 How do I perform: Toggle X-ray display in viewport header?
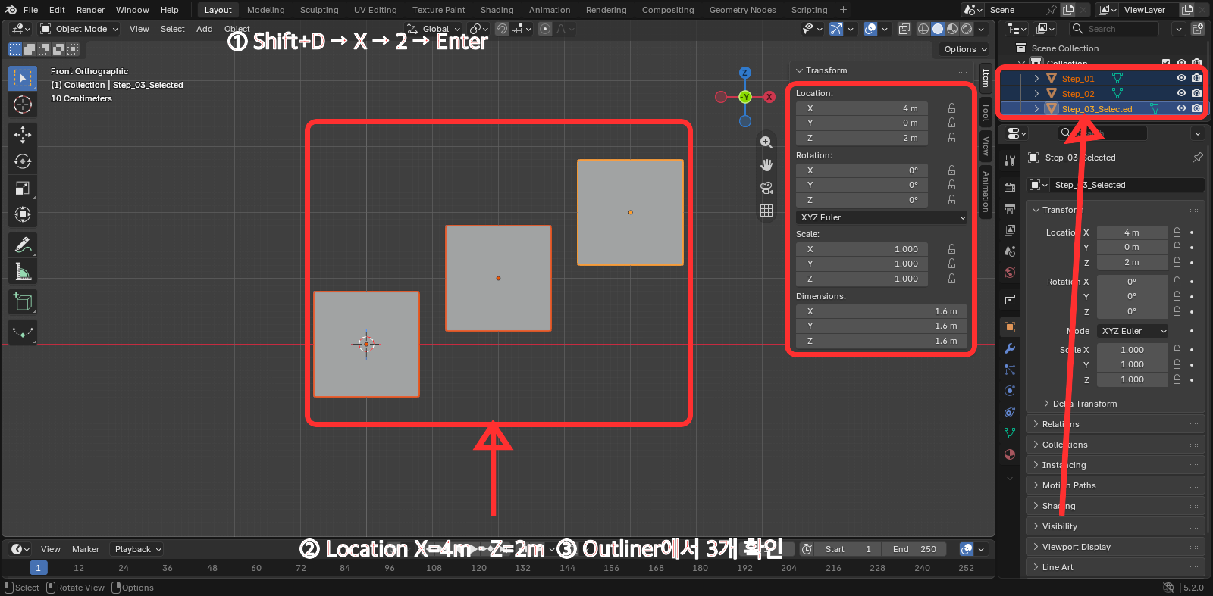[904, 29]
